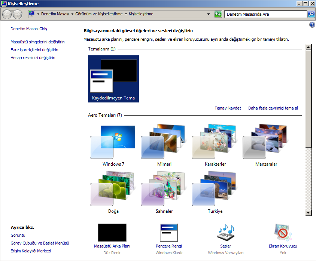Click the Kişiselleştirme title bar icon
The image size is (316, 261).
(4, 4)
